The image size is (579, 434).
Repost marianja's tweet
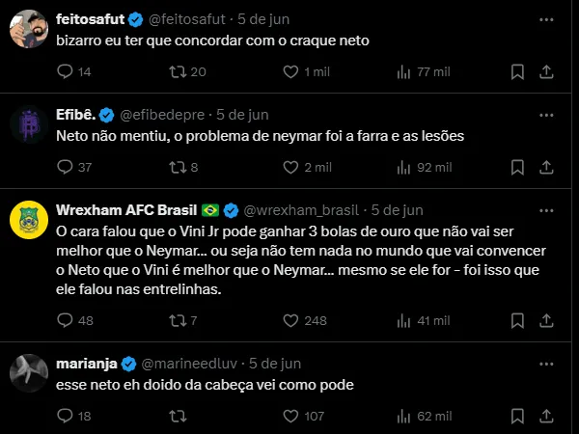pyautogui.click(x=177, y=416)
